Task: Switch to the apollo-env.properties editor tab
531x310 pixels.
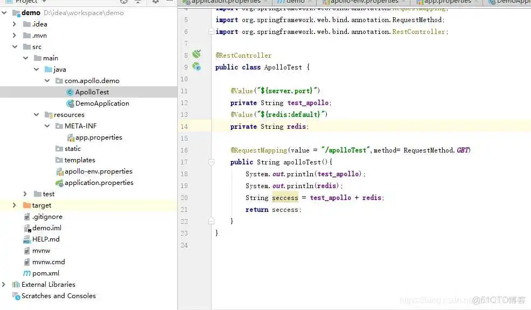Action: pos(362,2)
